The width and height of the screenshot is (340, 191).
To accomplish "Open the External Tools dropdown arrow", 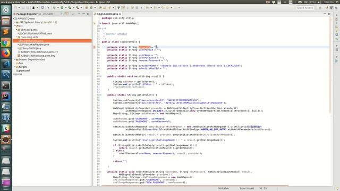I will (x=81, y=7).
